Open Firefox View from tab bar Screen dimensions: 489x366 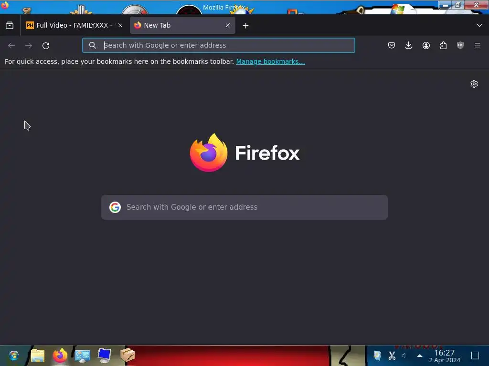click(10, 26)
